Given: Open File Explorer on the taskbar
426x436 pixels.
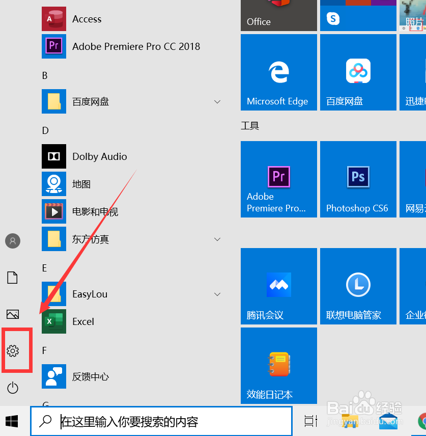Looking at the screenshot, I should 350,421.
